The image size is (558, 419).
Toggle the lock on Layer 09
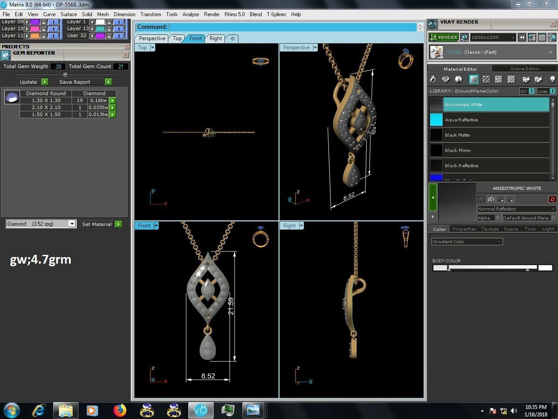pyautogui.click(x=44, y=22)
